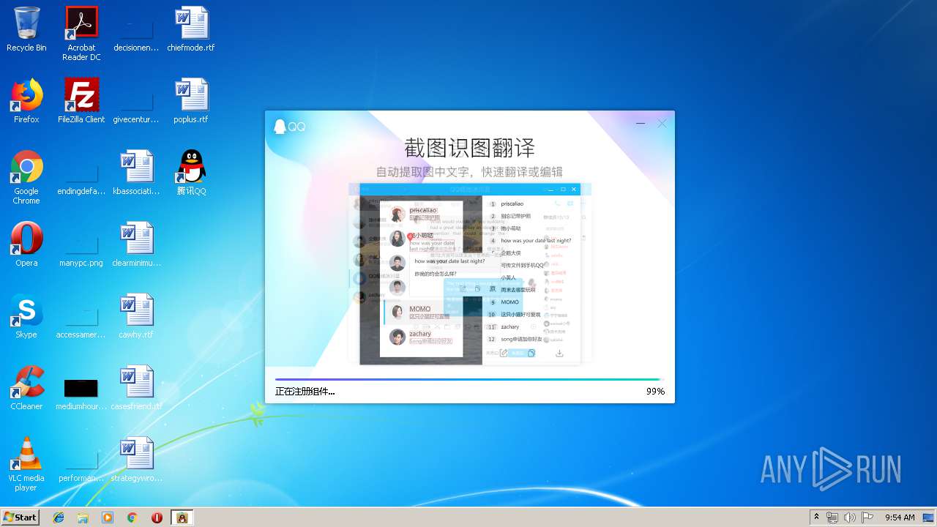
Task: Open the media player taskbar icon
Action: pos(108,517)
